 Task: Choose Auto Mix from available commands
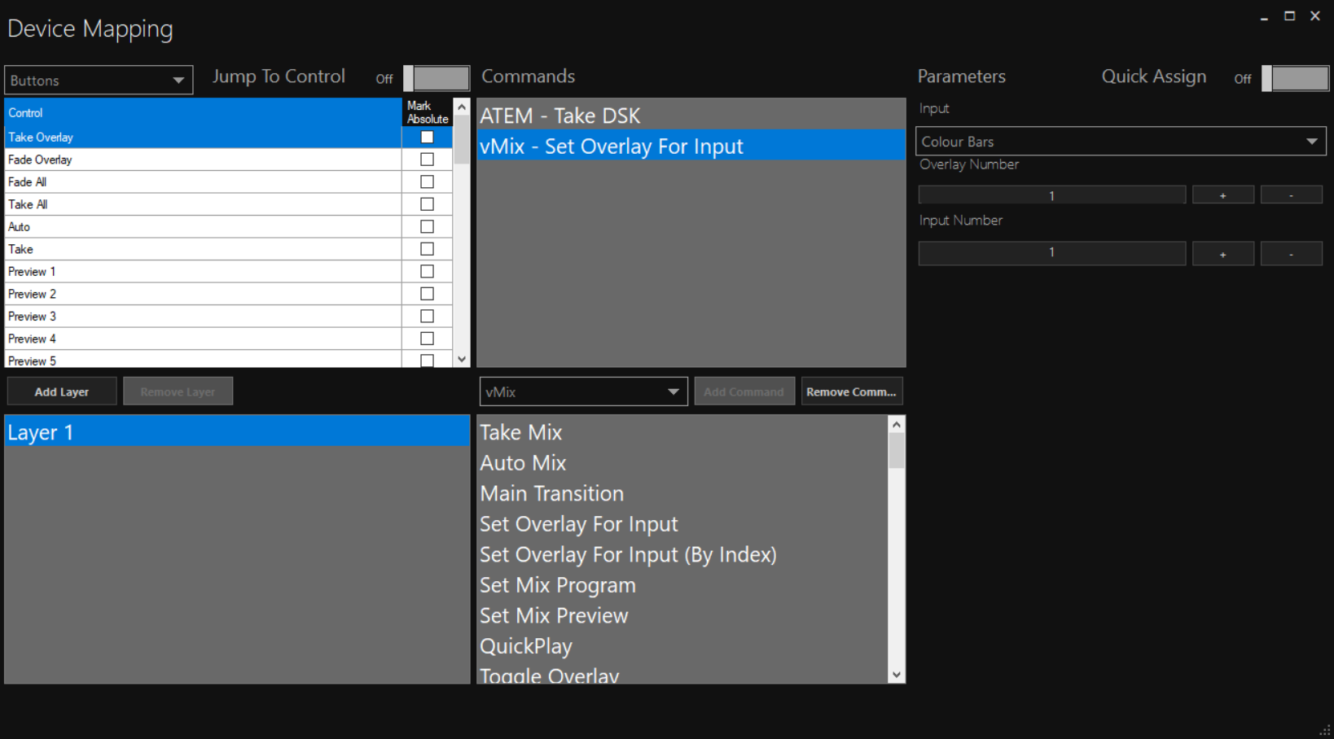[x=682, y=462]
